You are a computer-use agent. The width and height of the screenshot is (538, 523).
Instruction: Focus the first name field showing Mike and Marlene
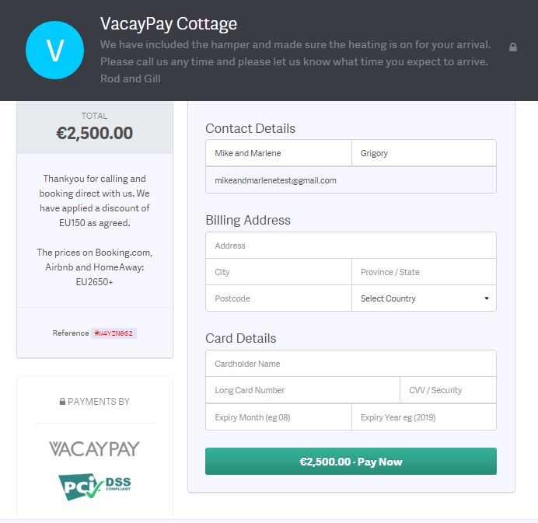tap(278, 153)
